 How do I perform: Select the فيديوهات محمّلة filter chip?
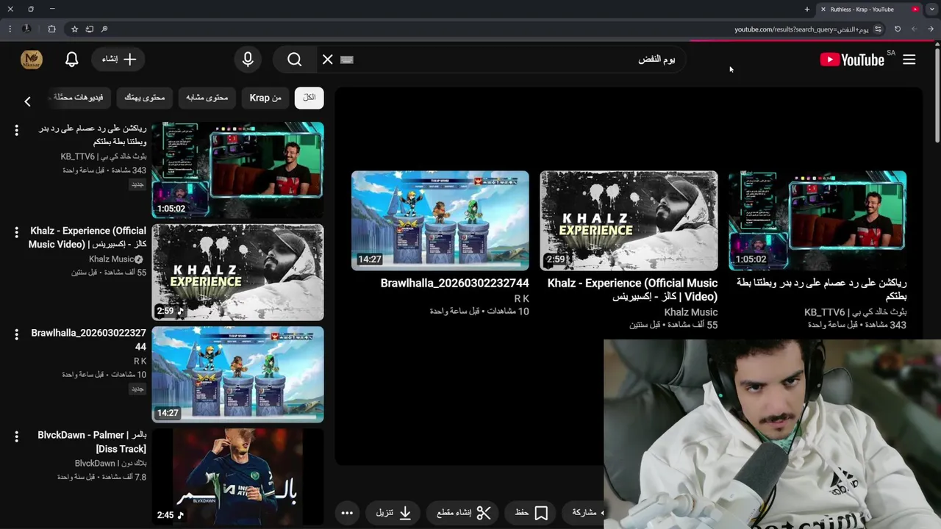coord(79,97)
